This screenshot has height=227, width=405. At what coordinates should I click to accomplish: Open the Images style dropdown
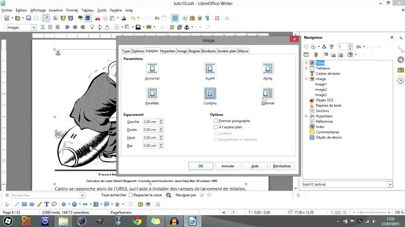pyautogui.click(x=34, y=27)
